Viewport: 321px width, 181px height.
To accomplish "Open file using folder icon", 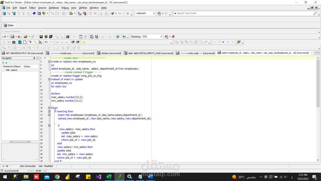I will [25, 37].
